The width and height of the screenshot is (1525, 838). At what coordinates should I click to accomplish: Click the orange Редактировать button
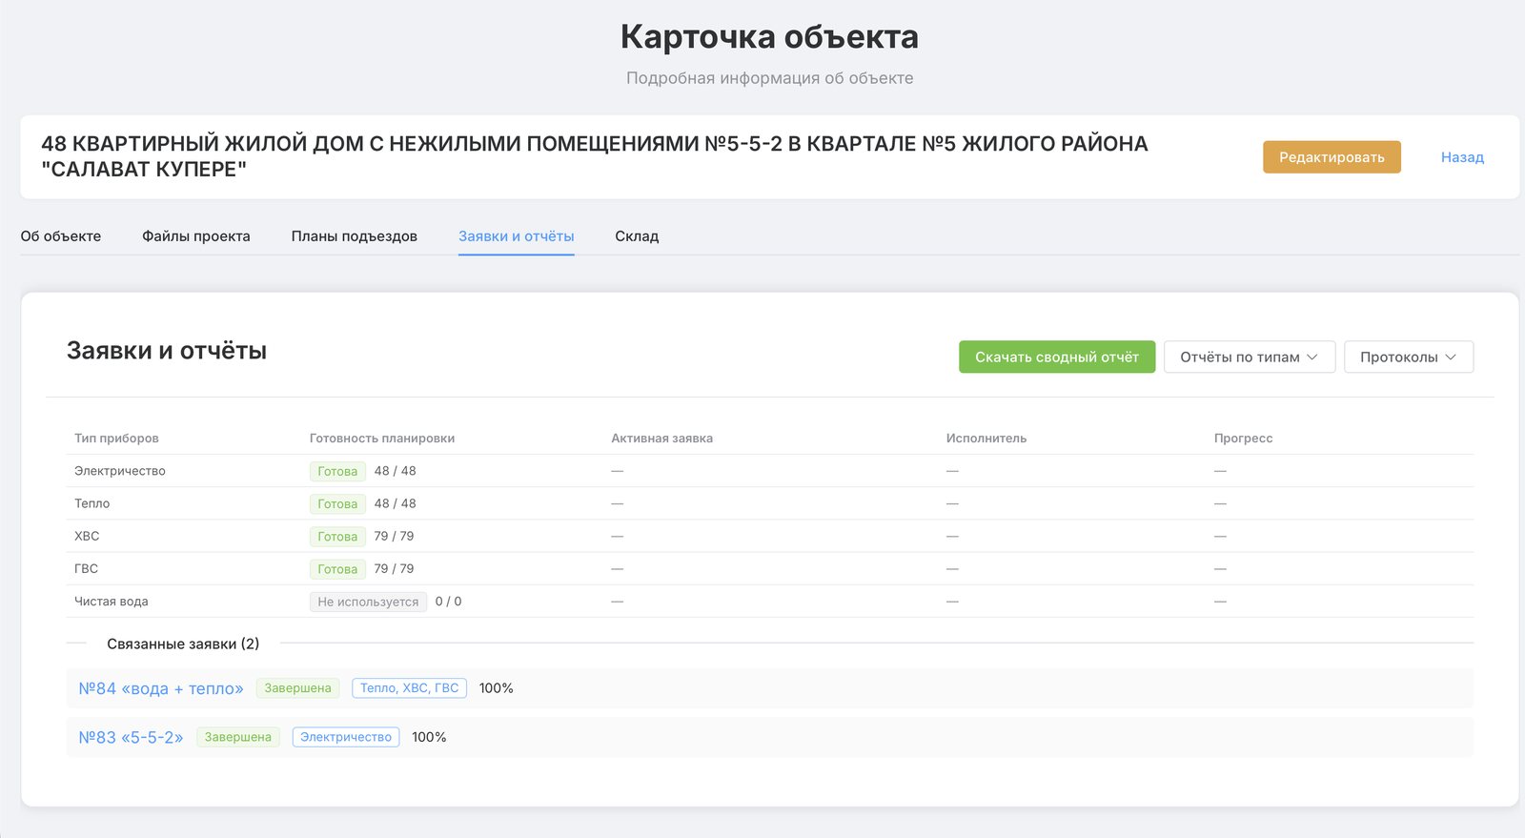tap(1332, 157)
